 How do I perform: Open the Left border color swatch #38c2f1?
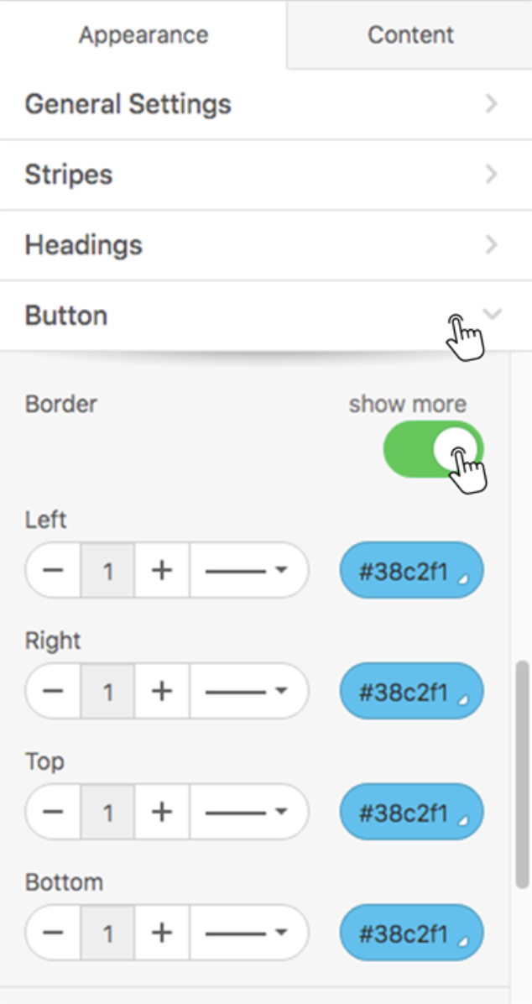[x=412, y=570]
